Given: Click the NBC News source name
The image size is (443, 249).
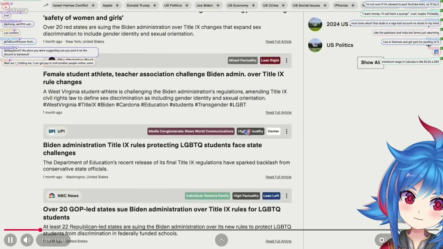Looking at the screenshot, I should tap(68, 196).
